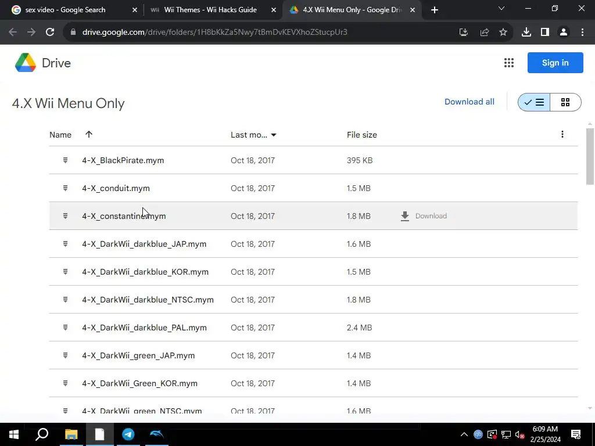The height and width of the screenshot is (446, 595).
Task: Toggle the browser side panel
Action: click(x=545, y=33)
